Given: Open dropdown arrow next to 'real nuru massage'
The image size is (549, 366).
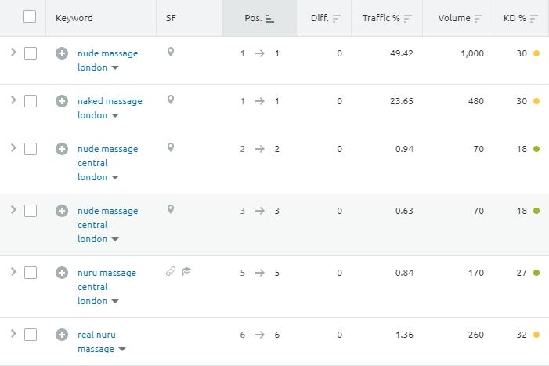Looking at the screenshot, I should pyautogui.click(x=122, y=349).
